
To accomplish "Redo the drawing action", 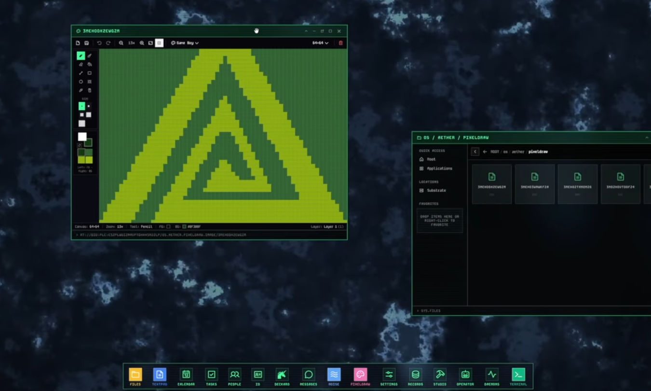I will 108,43.
